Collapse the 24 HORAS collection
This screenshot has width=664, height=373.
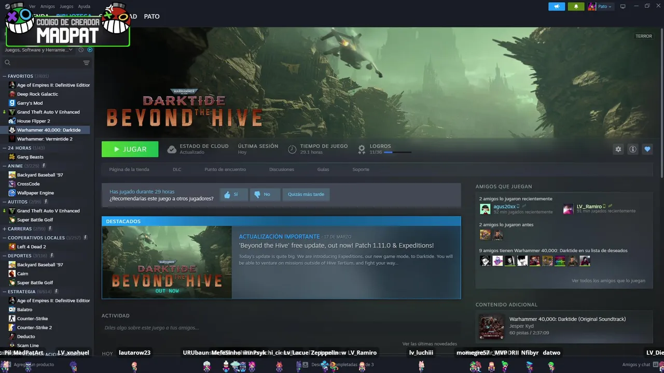click(5, 148)
